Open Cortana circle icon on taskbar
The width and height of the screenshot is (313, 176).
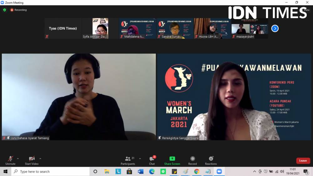95,171
